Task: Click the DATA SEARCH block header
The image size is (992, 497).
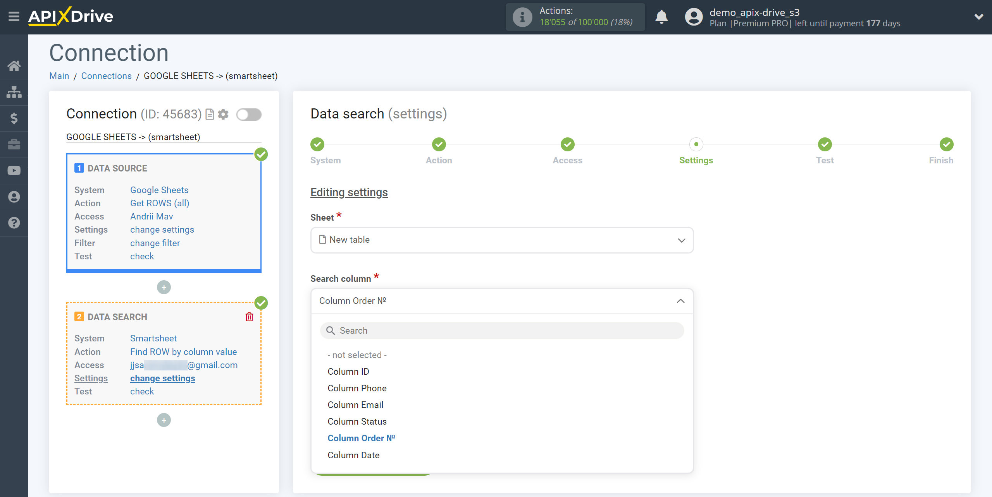Action: pyautogui.click(x=117, y=317)
